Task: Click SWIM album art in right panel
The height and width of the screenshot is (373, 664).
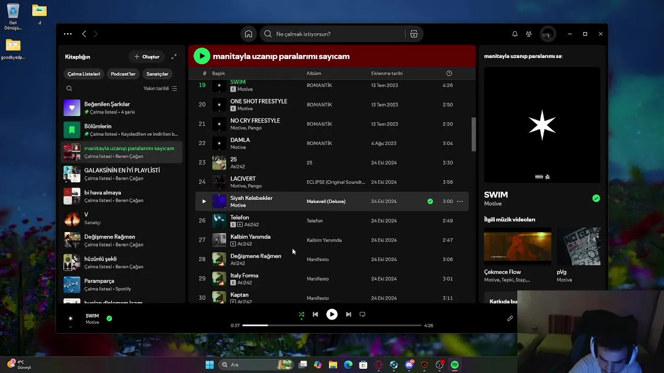Action: (x=542, y=125)
